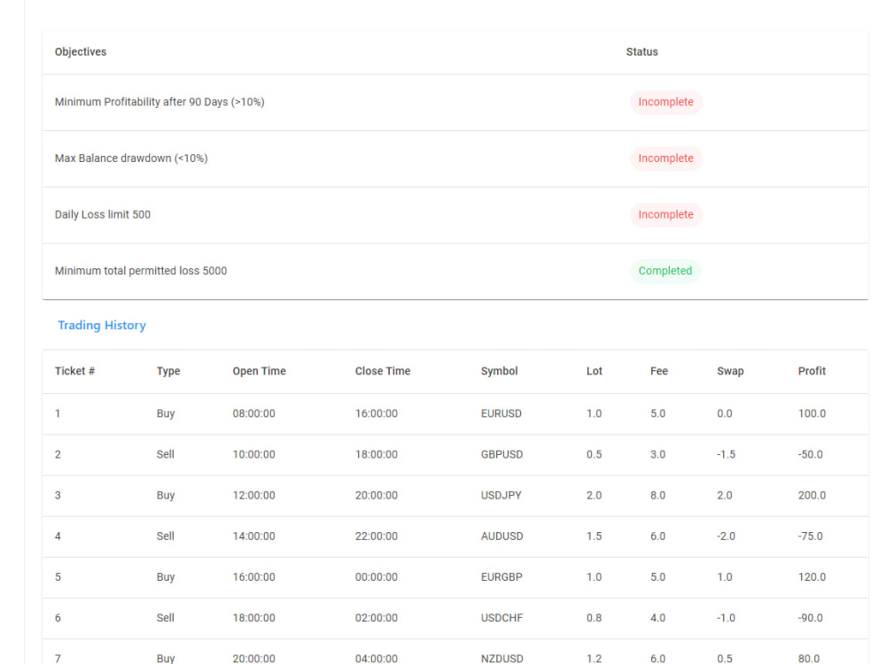Click the Profit column header
Viewport: 886px width, 664px height.
coord(812,371)
